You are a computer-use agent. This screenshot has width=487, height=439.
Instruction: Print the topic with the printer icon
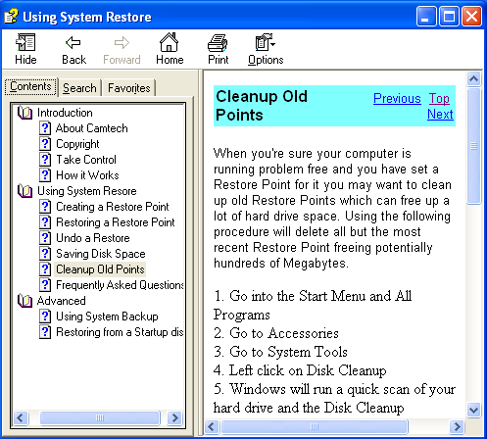point(218,43)
